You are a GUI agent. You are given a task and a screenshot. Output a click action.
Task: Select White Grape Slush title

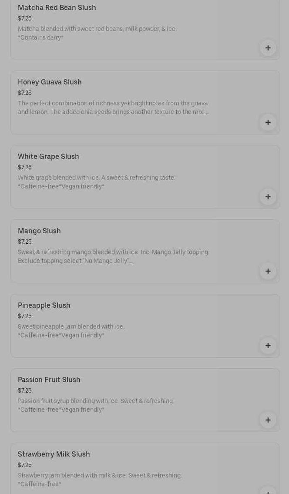point(48,157)
